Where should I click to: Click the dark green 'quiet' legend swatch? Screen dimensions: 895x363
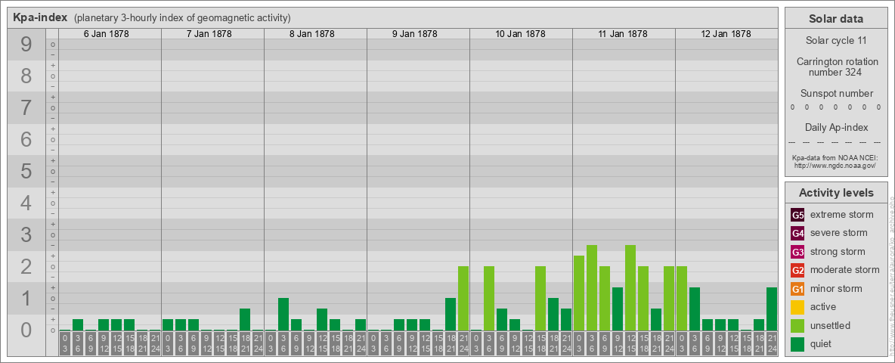798,344
